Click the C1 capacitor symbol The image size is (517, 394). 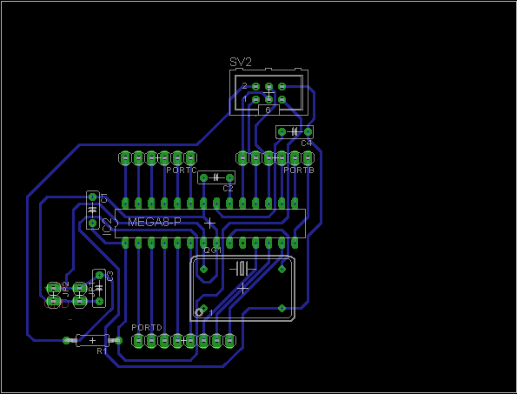93,210
